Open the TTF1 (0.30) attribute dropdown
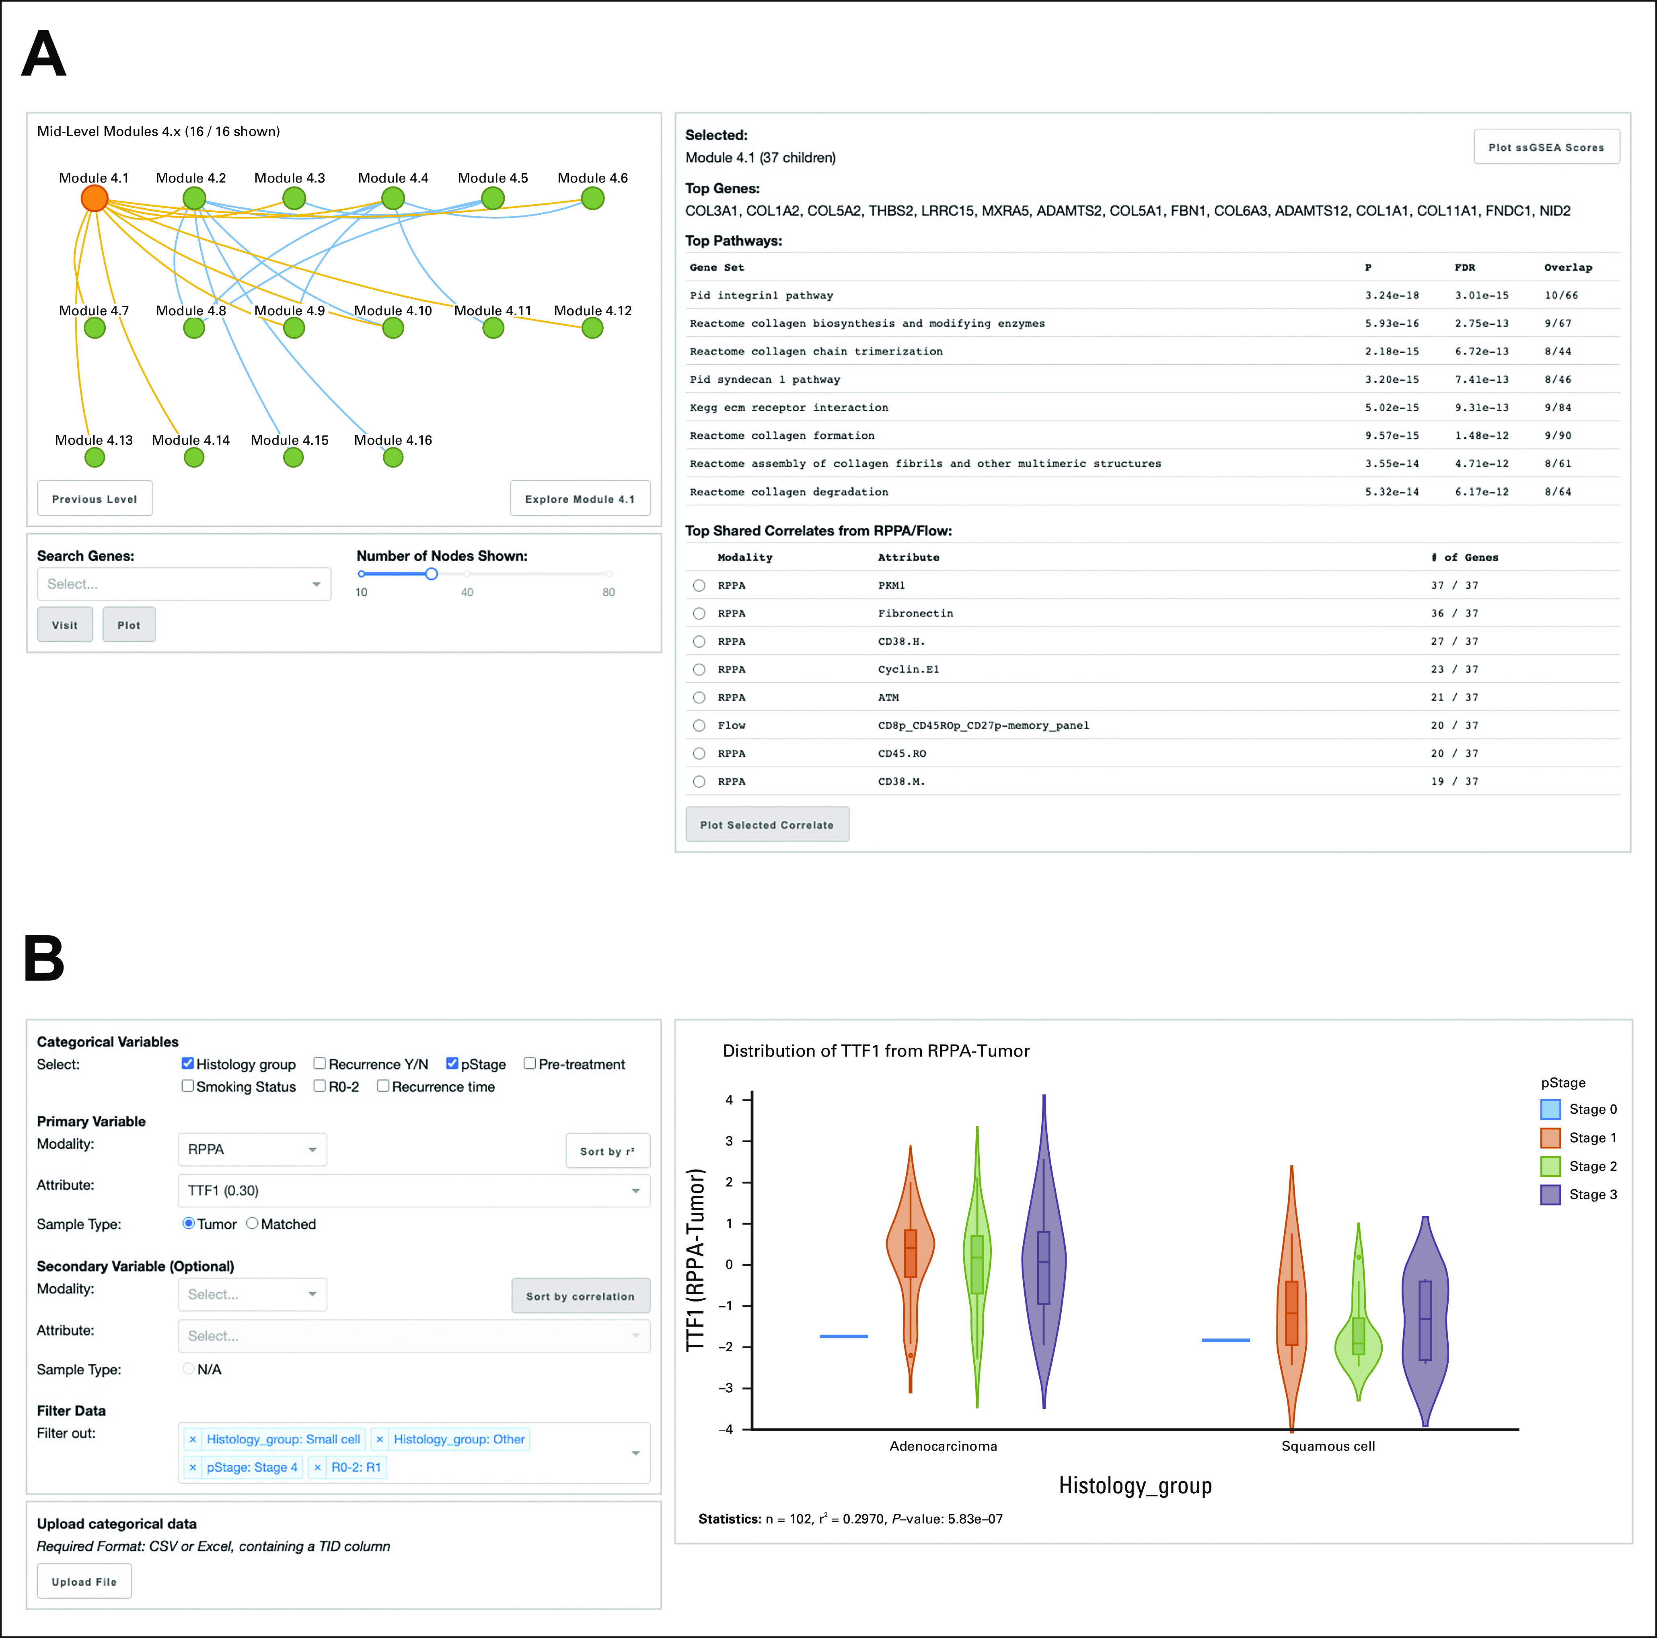This screenshot has height=1638, width=1657. point(413,1191)
